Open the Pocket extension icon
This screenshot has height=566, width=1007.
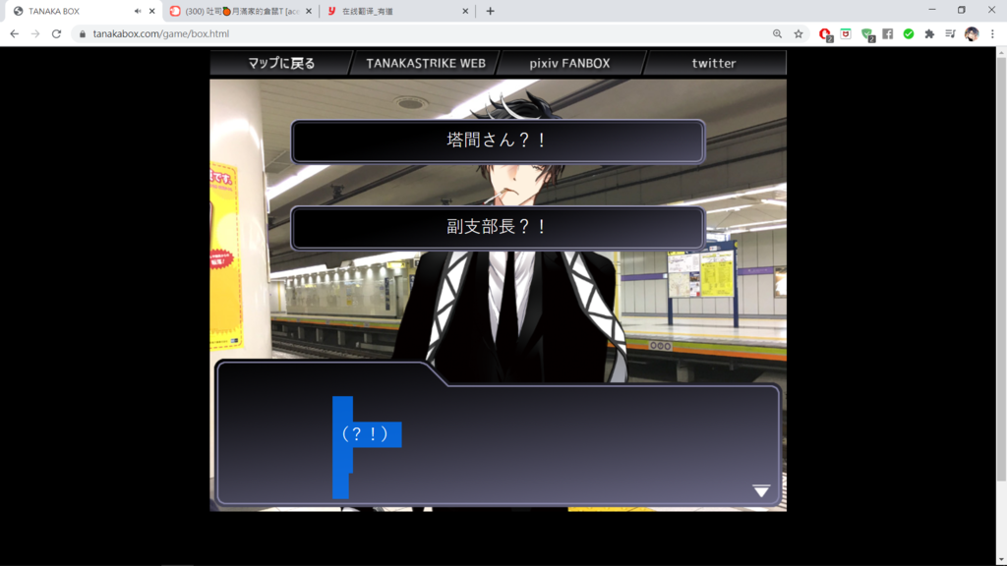846,34
